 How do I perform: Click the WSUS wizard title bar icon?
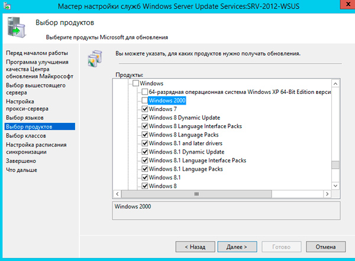click(7, 6)
